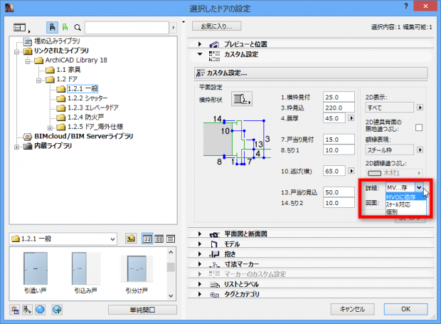Image resolution: width=441 pixels, height=324 pixels.
Task: Click the thumbnail list scrollbar down arrow
Action: point(171,296)
